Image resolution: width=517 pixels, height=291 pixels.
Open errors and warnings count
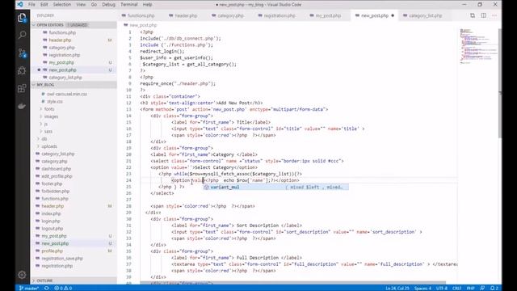click(63, 288)
